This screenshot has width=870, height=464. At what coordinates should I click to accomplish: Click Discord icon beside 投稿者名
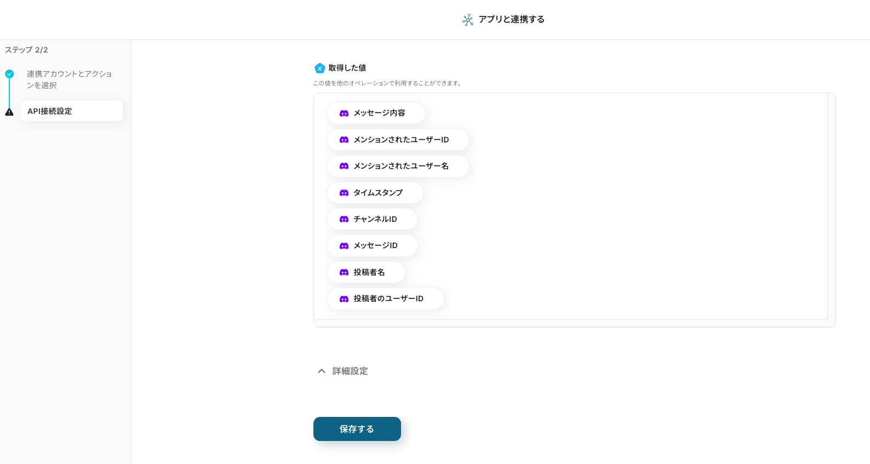pyautogui.click(x=344, y=272)
